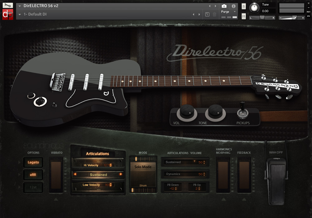Adjust the Vibrato vertical slider
This screenshot has height=218, width=312.
[x=56, y=175]
